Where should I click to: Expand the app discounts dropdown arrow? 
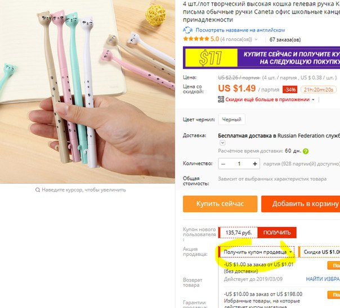click(313, 100)
